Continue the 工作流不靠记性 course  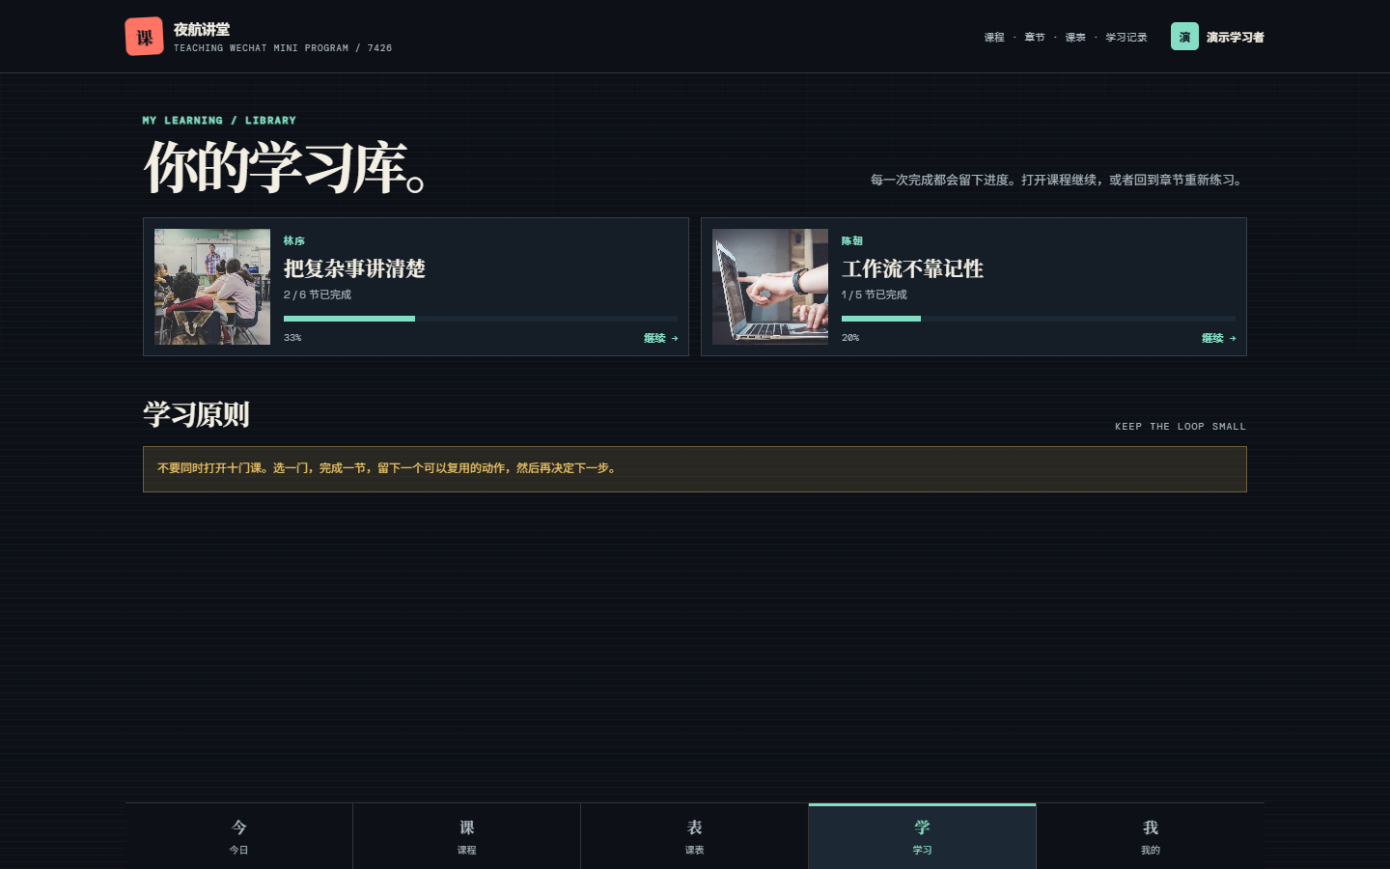point(1219,338)
